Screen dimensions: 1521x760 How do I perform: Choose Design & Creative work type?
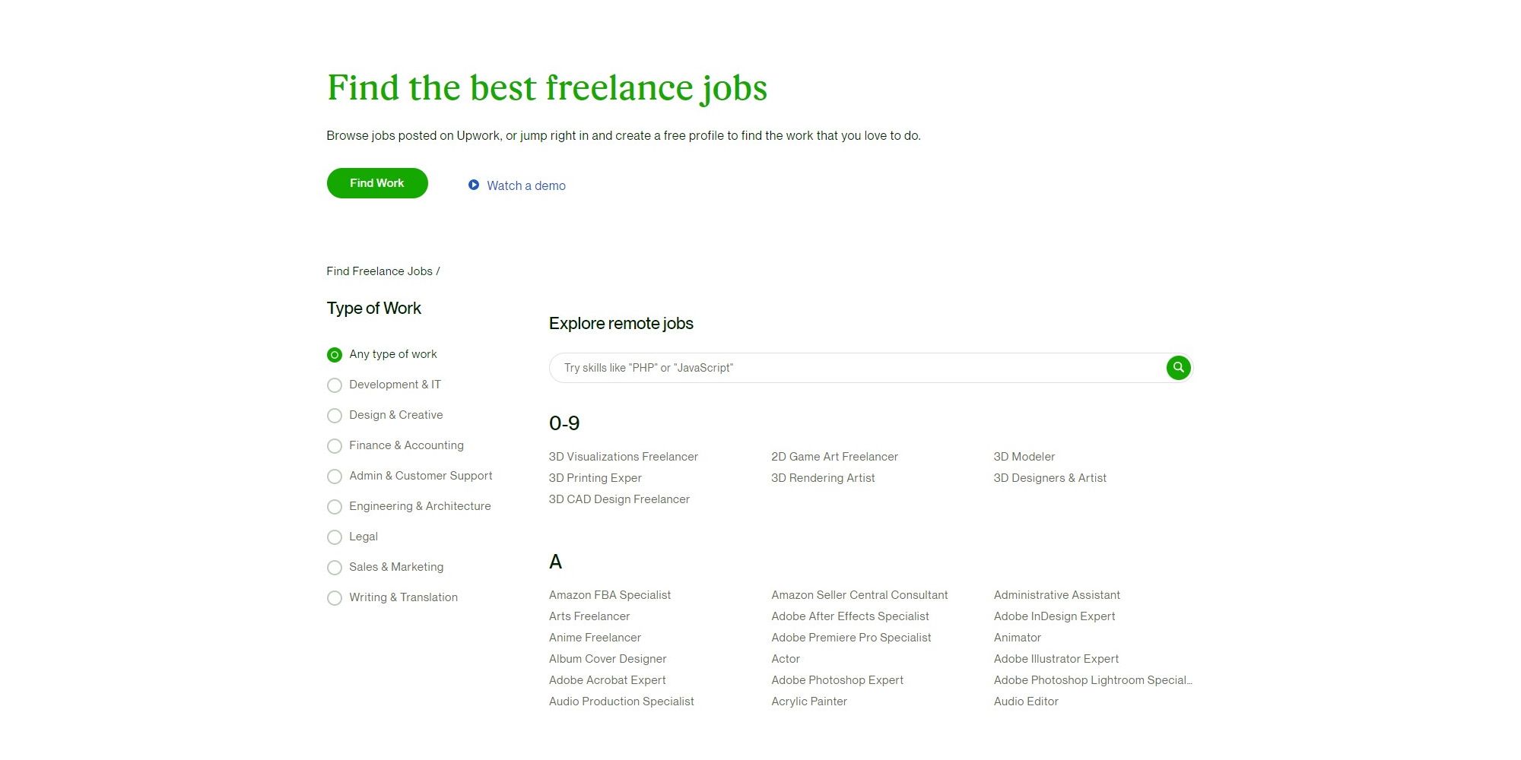[x=335, y=416]
